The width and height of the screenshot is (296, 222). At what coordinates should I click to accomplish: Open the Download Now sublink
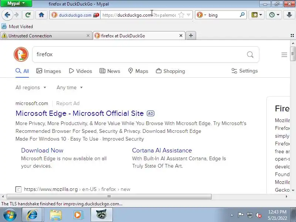(x=42, y=150)
